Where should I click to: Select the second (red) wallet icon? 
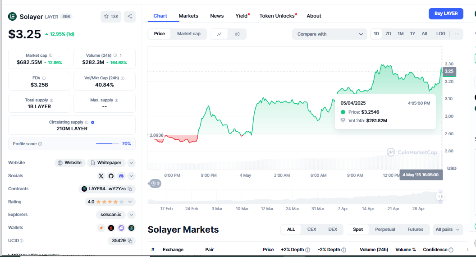111,228
